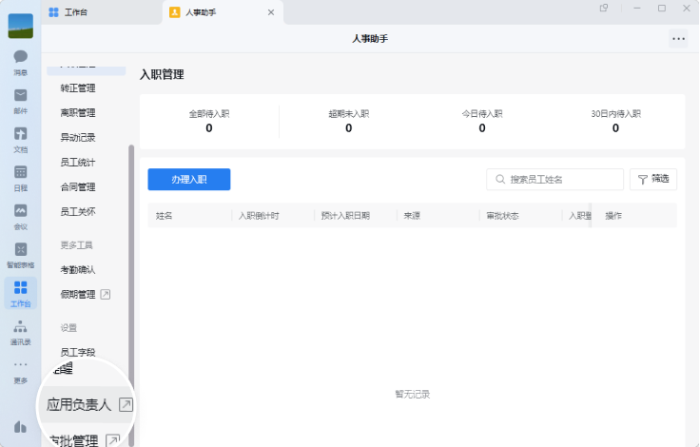Open the 筛选 filter button
This screenshot has width=700, height=447.
653,179
